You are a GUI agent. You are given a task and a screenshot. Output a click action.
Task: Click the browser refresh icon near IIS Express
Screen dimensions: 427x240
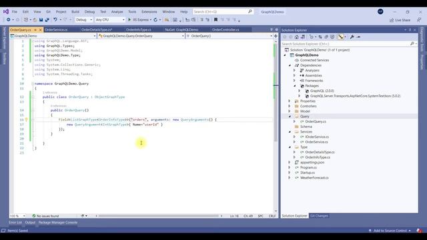155,20
